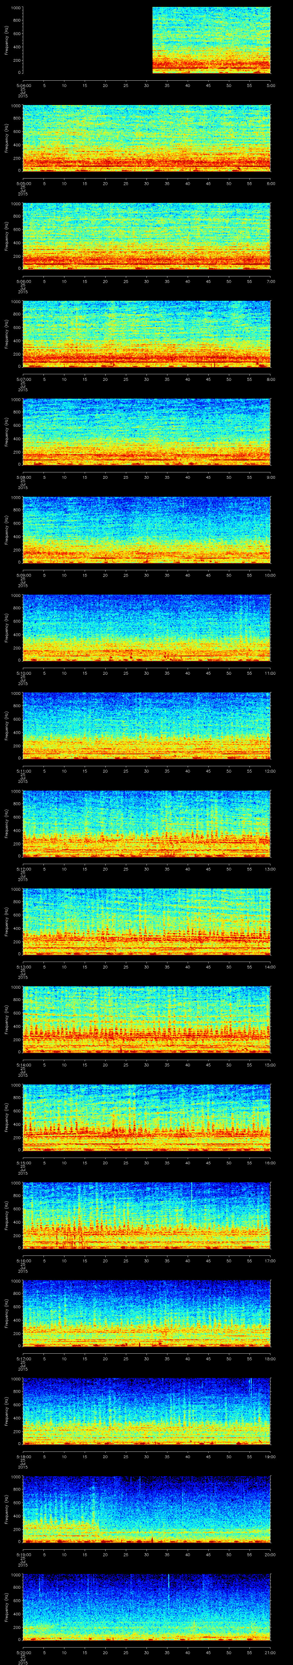Select the spectrogram panel starting at 5:17:00
The width and height of the screenshot is (293, 1665).
[x=146, y=1312]
